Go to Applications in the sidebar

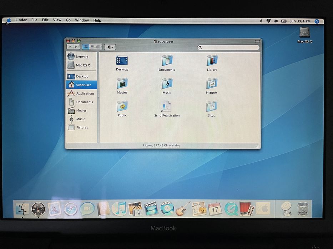pyautogui.click(x=81, y=93)
